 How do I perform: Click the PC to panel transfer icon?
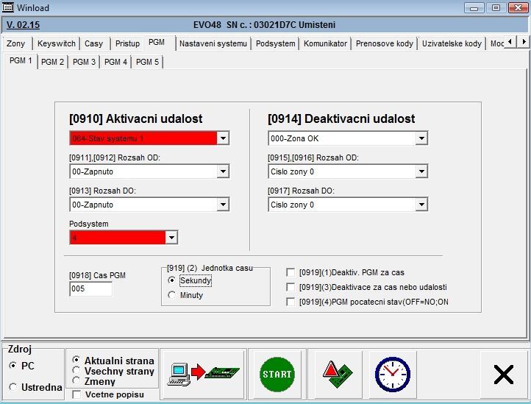click(203, 374)
